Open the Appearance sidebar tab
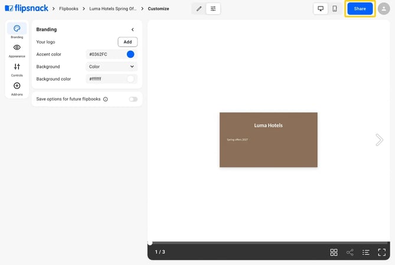Viewport: 395px width, 265px height. coord(17,51)
